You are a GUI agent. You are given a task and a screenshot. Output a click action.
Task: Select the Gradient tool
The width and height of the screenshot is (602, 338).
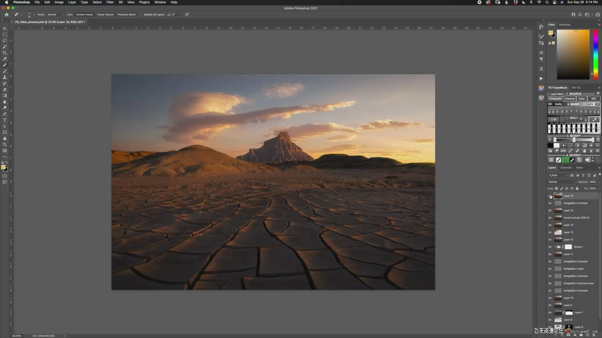5,96
